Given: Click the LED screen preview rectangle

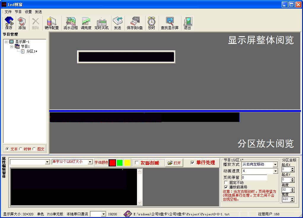Looking at the screenshot, I should [126, 57].
